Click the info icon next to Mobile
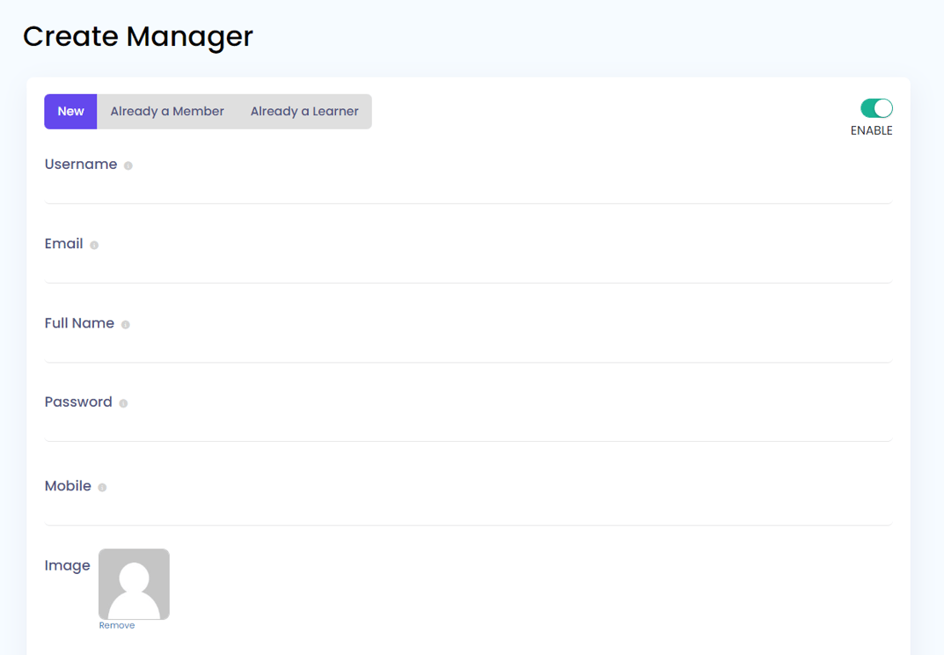This screenshot has height=655, width=944. [102, 487]
